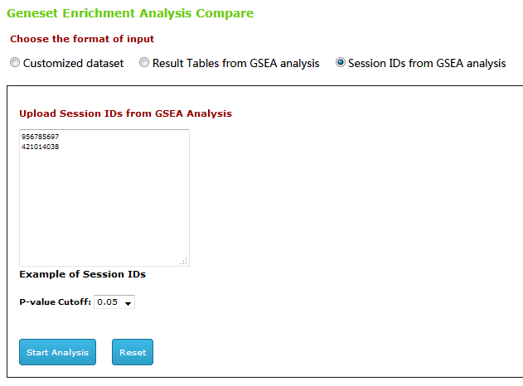Select Session IDs from GSEA analysis radio
The width and height of the screenshot is (523, 386).
pos(340,62)
